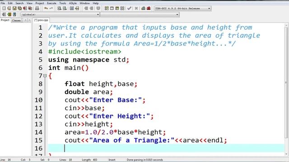Open the AStyle menu
Viewport: 289px width, 162px height.
73,3
